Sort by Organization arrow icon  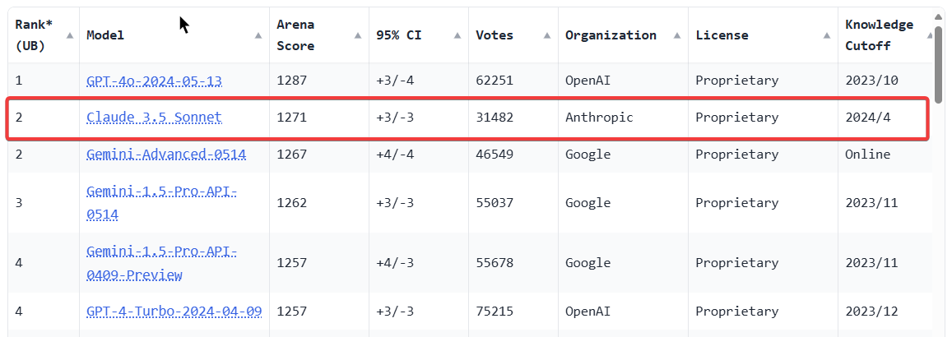(677, 36)
